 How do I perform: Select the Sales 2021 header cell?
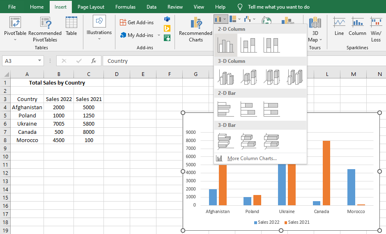[x=89, y=99]
